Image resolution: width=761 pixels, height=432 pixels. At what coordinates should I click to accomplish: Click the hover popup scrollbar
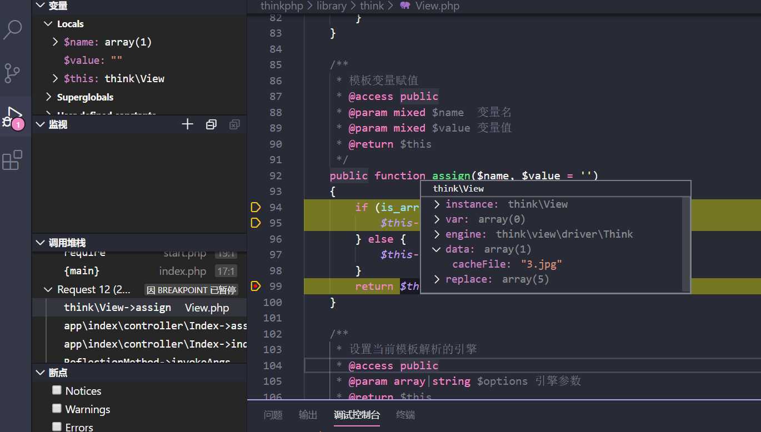tap(686, 243)
